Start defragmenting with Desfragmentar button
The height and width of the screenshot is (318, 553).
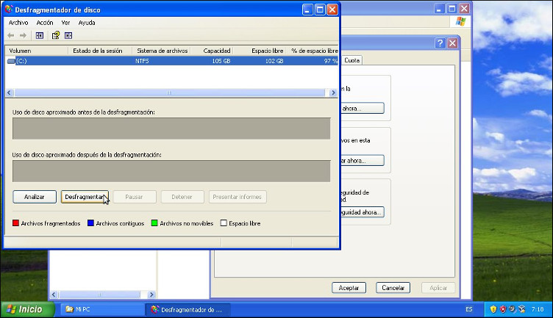[85, 197]
